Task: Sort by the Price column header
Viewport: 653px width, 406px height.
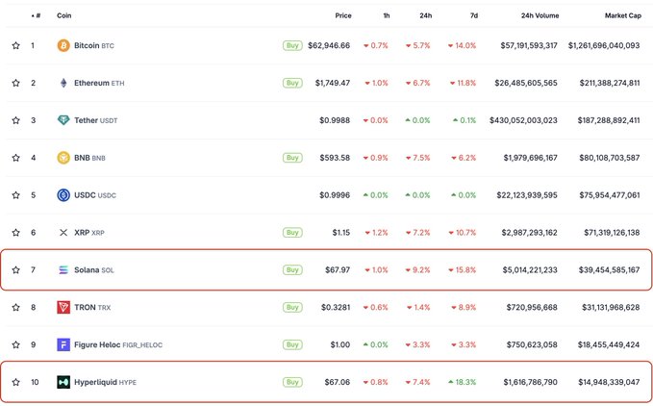Action: [343, 15]
